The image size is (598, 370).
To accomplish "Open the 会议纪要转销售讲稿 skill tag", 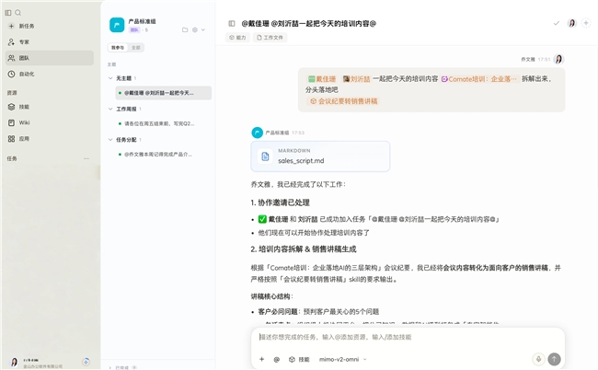I will 343,101.
